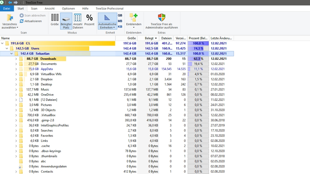
Task: Click the C:\ drive folder icon
Action: 7,43
